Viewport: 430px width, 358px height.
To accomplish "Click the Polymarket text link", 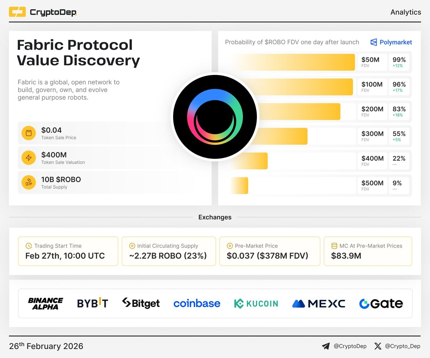I will (x=396, y=42).
